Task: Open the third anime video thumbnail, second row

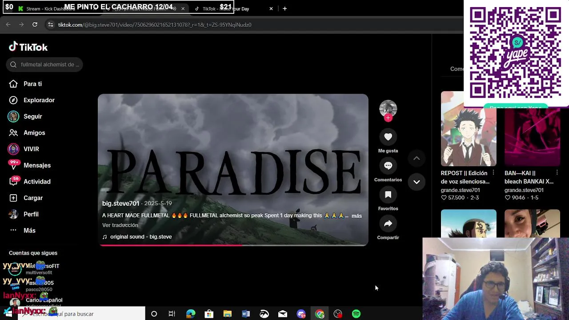Action: [x=469, y=224]
